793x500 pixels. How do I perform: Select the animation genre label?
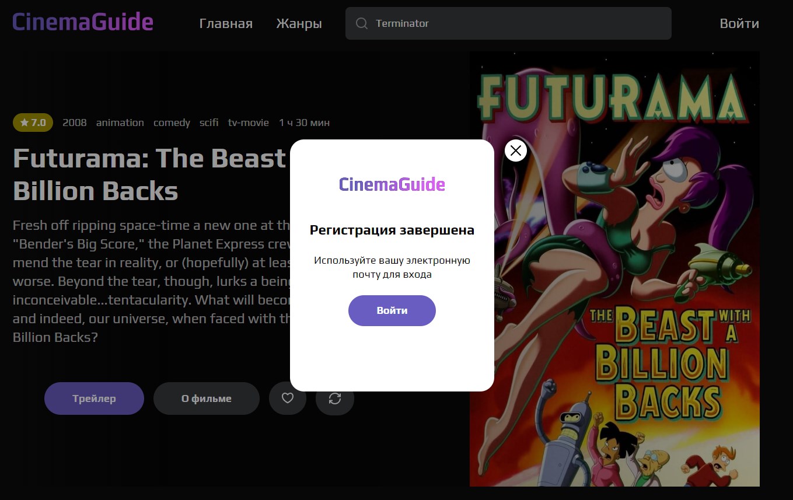click(120, 123)
